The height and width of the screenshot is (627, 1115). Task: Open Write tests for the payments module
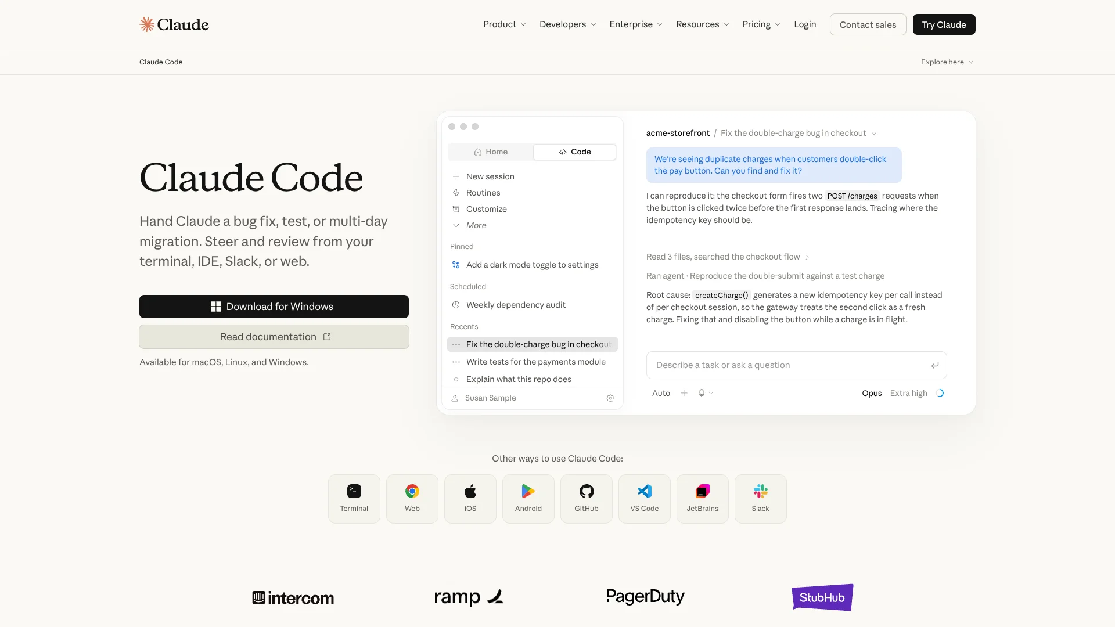tap(533, 362)
